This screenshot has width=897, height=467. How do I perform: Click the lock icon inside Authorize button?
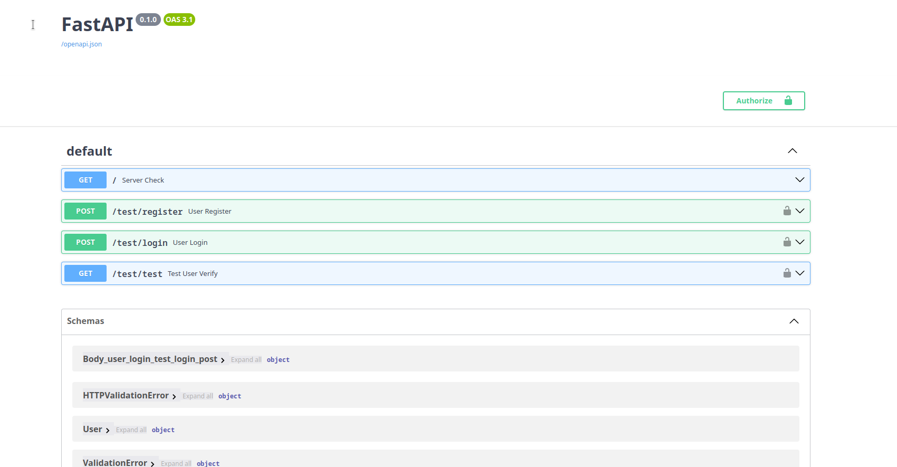click(788, 100)
